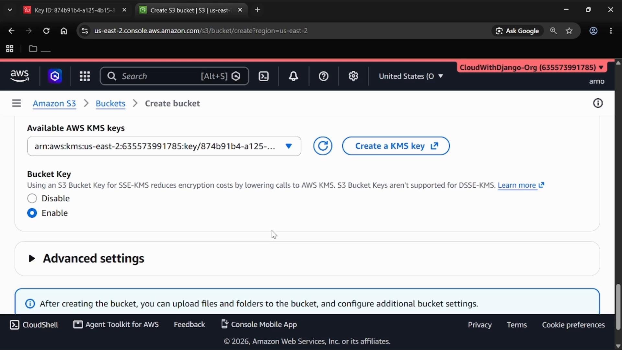Open the info panel icon

coord(598,103)
